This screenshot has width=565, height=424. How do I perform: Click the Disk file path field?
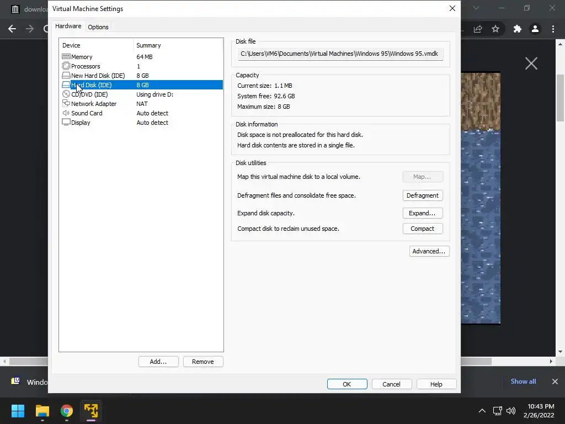tap(340, 54)
